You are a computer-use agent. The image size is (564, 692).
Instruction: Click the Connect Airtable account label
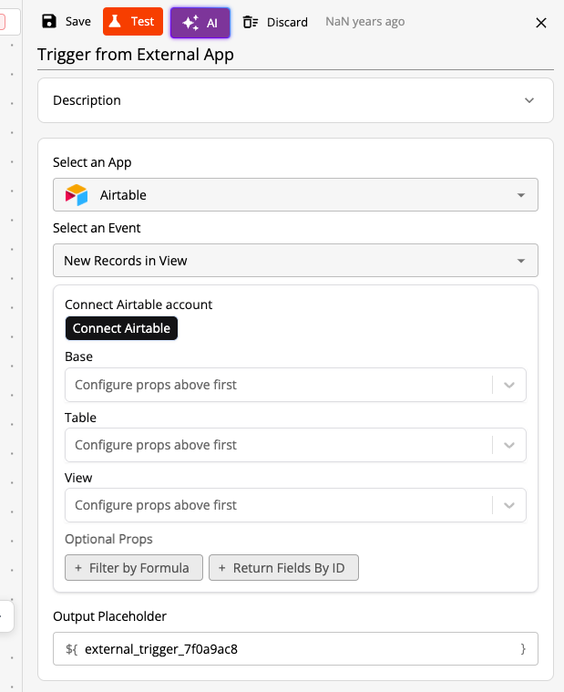(138, 305)
